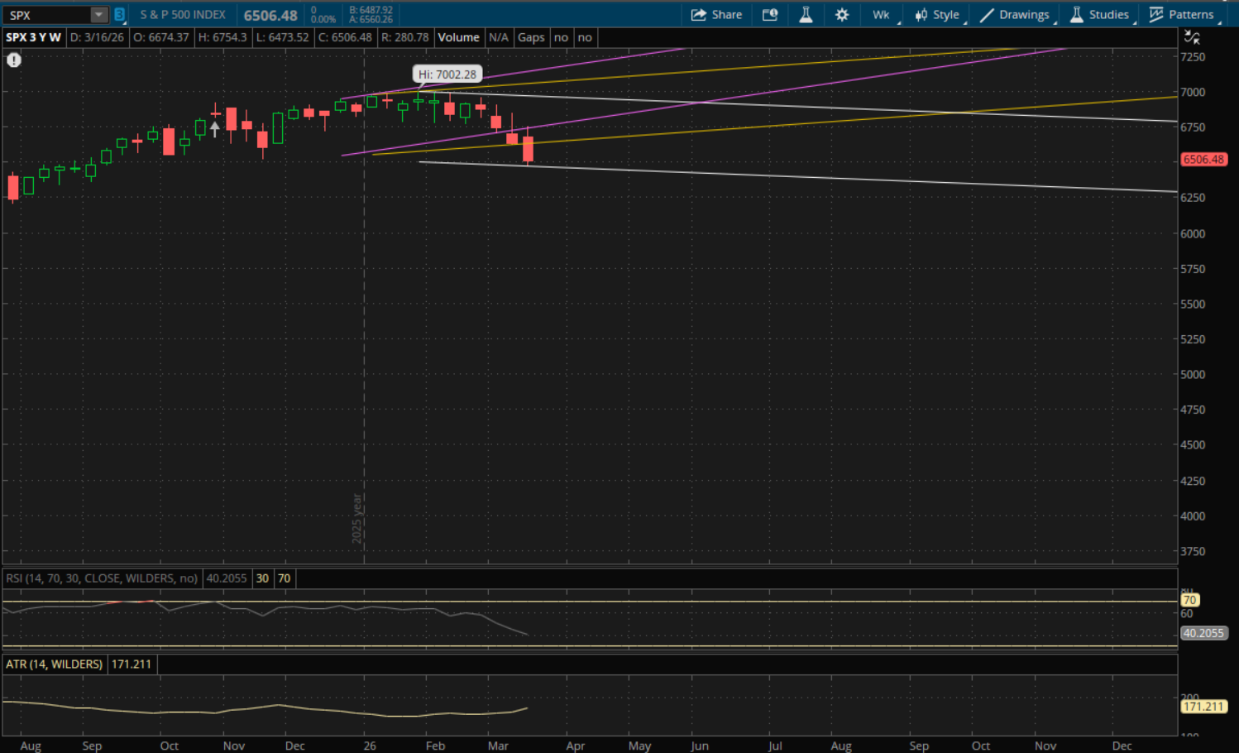Open chart settings gear icon
Screen dimensions: 1239x753
pyautogui.click(x=842, y=15)
